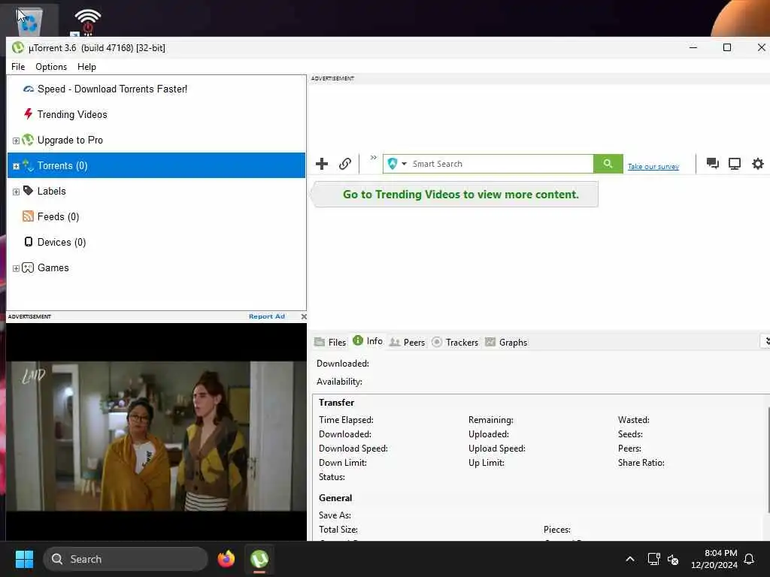Click the toolbar overflow chevron

pos(374,158)
